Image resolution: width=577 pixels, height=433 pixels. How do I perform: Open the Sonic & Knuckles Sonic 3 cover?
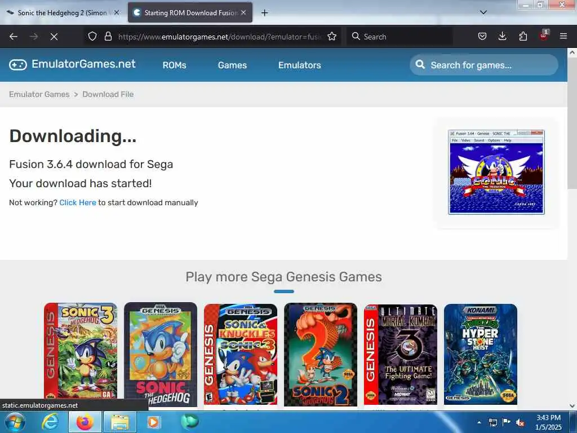pyautogui.click(x=240, y=354)
